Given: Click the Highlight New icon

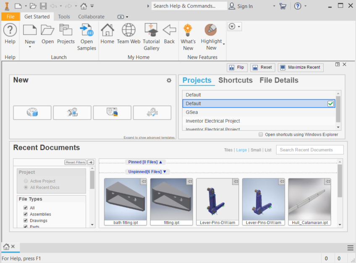Looking at the screenshot, I should [x=211, y=30].
